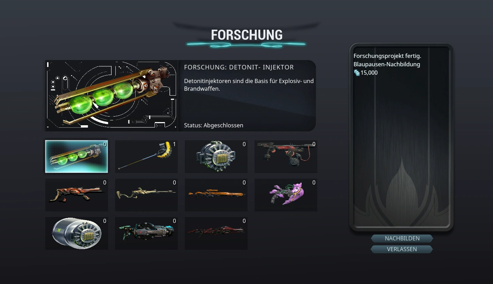
Task: Select the teal-accented heavy launcher item
Action: [x=146, y=233]
